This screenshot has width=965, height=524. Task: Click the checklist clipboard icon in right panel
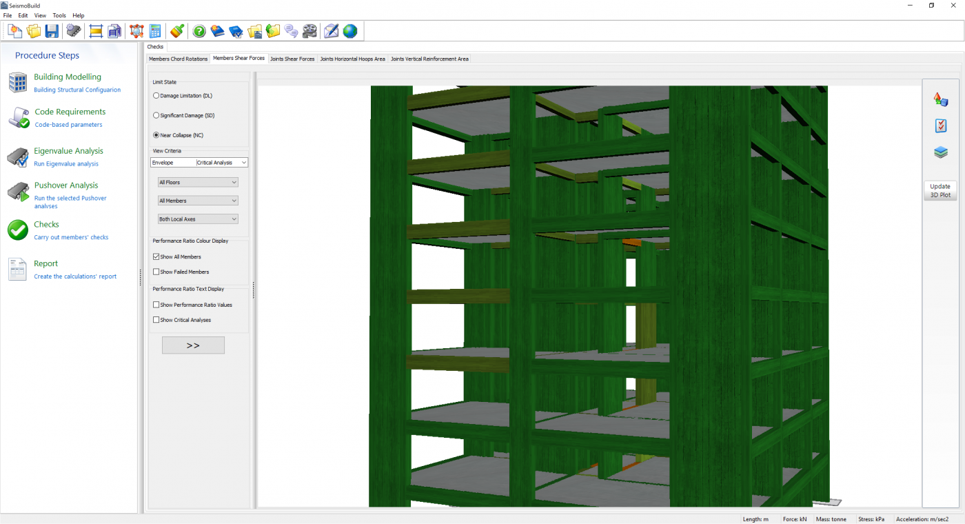point(940,125)
